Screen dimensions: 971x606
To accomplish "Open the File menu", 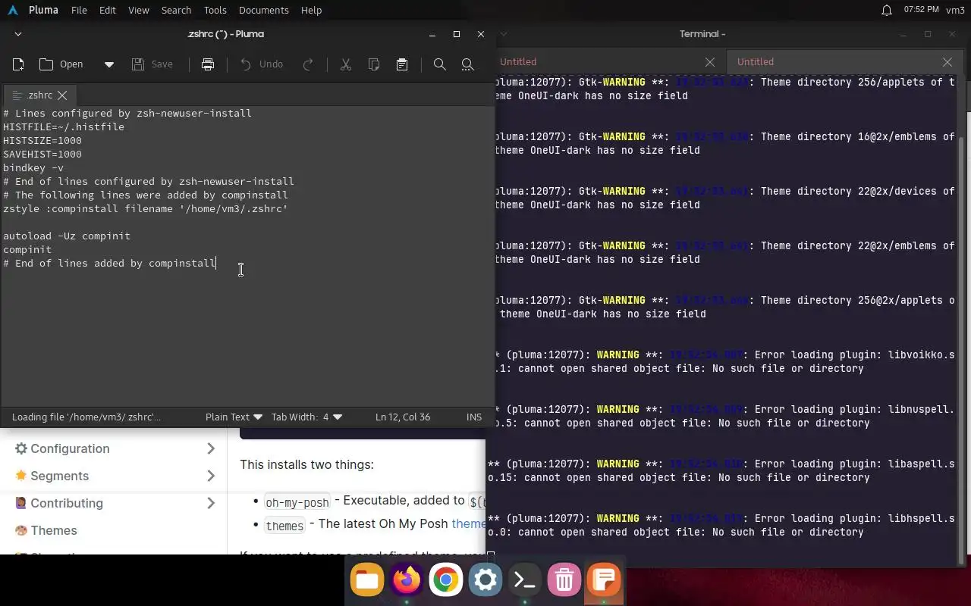I will [79, 10].
